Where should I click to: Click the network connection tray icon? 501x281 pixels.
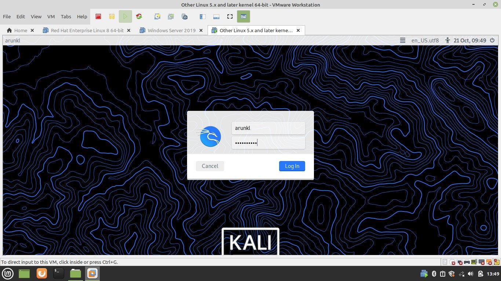pyautogui.click(x=461, y=274)
